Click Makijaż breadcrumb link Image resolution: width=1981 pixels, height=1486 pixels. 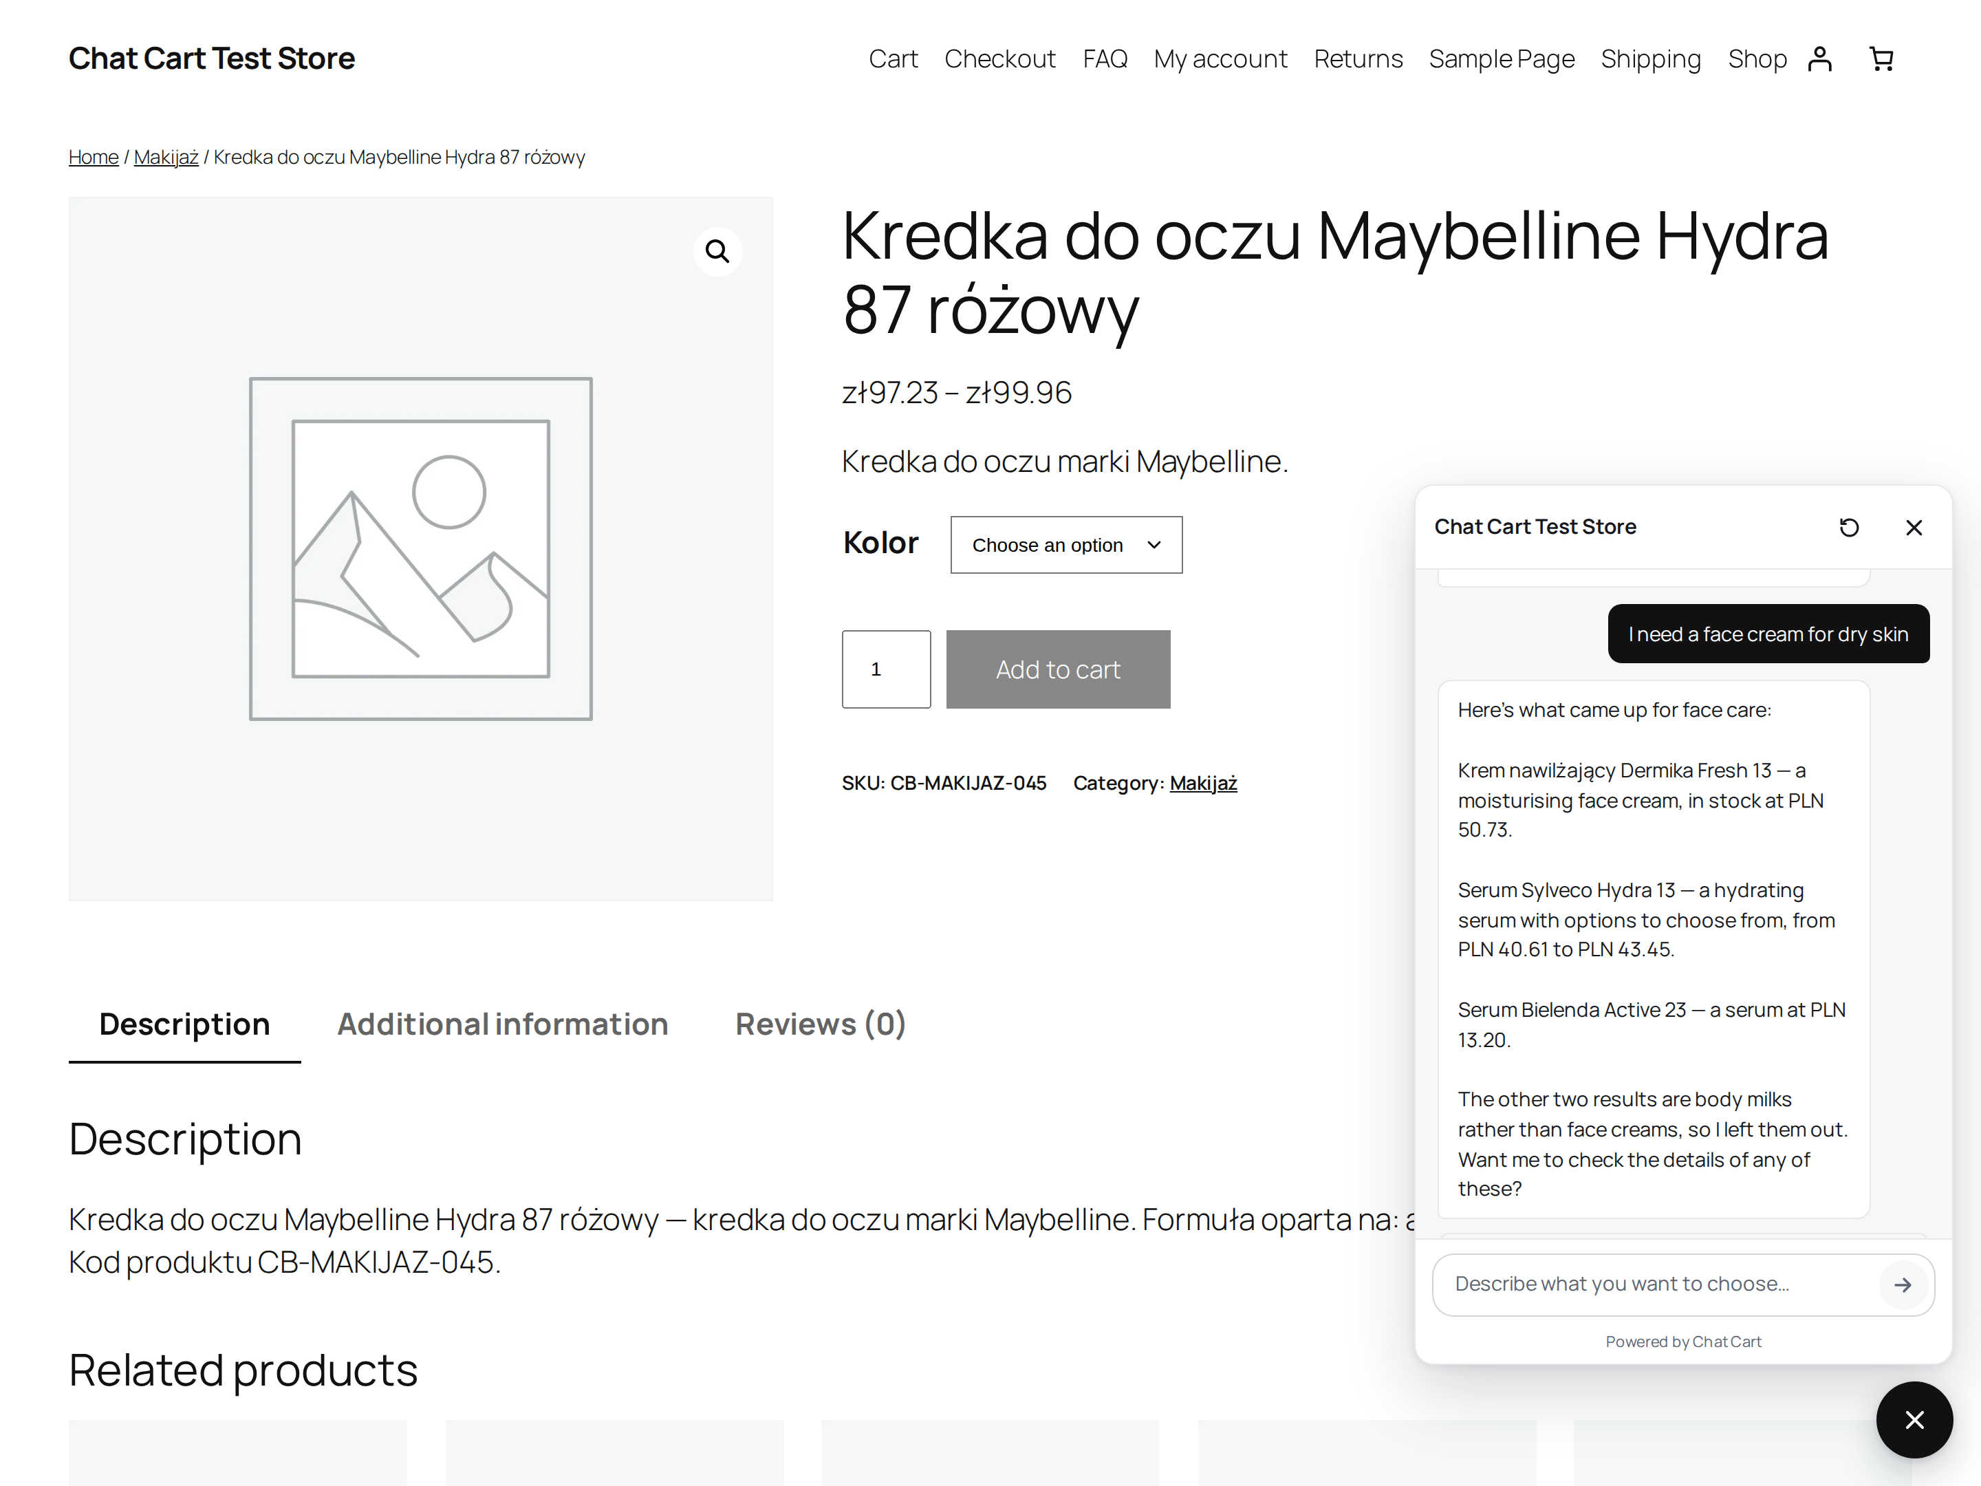pyautogui.click(x=166, y=157)
